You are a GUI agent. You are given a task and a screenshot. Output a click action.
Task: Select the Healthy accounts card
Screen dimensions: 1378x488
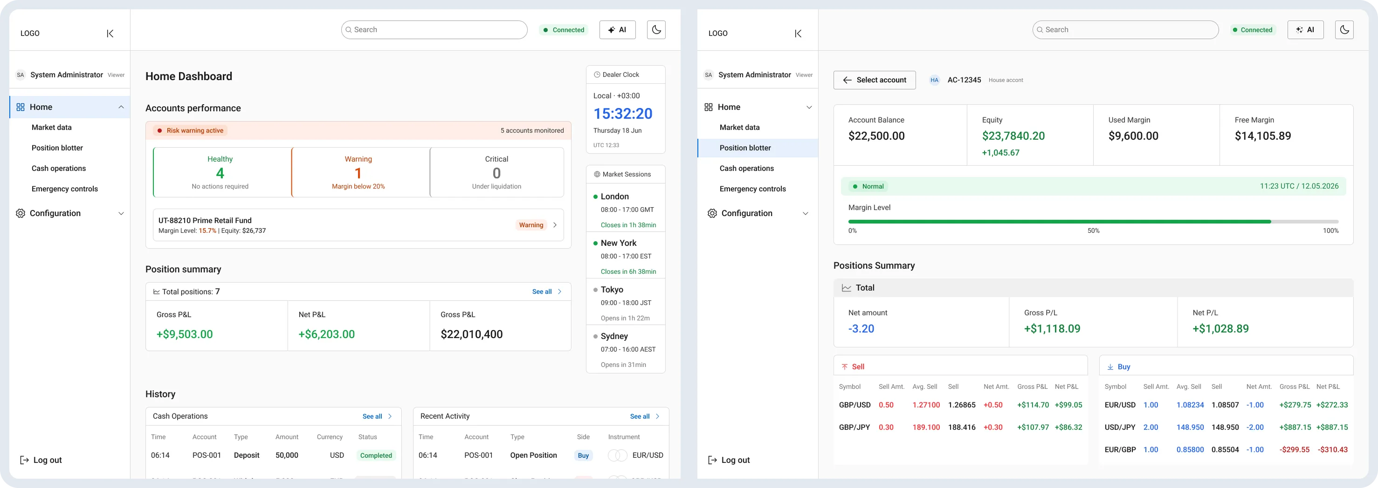[222, 172]
